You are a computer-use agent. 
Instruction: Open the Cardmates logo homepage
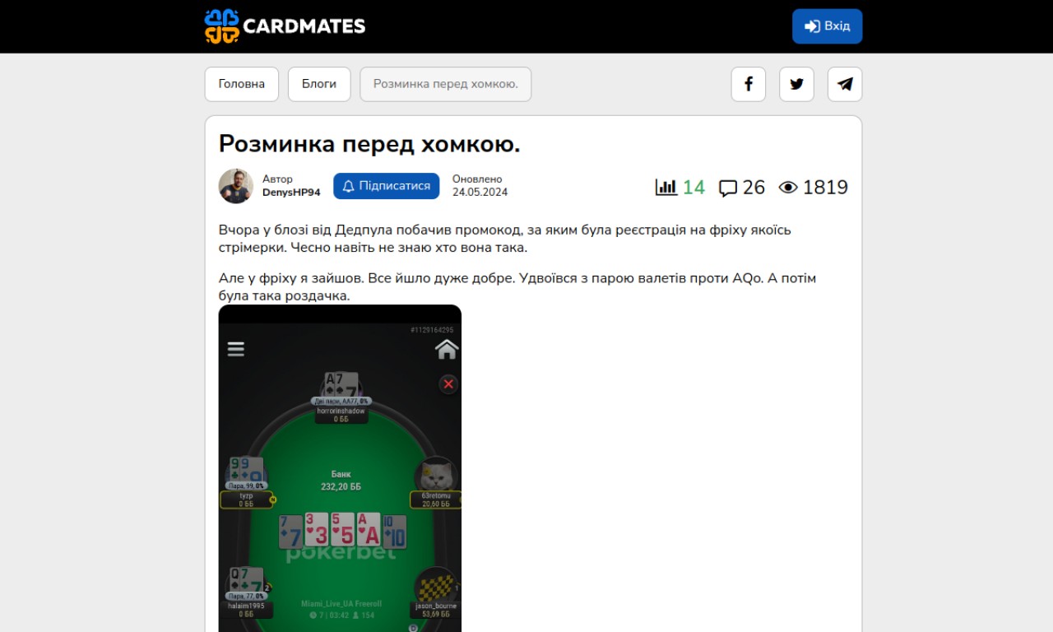[285, 26]
